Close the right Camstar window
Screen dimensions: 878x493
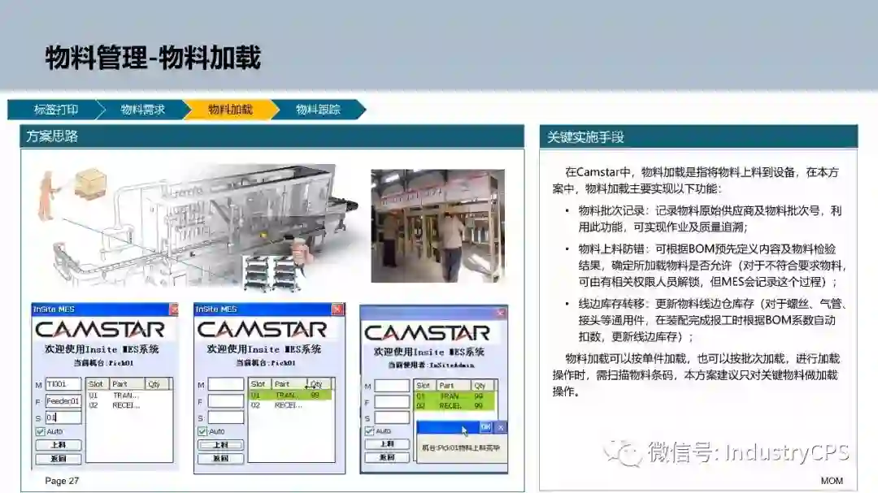[x=501, y=313]
